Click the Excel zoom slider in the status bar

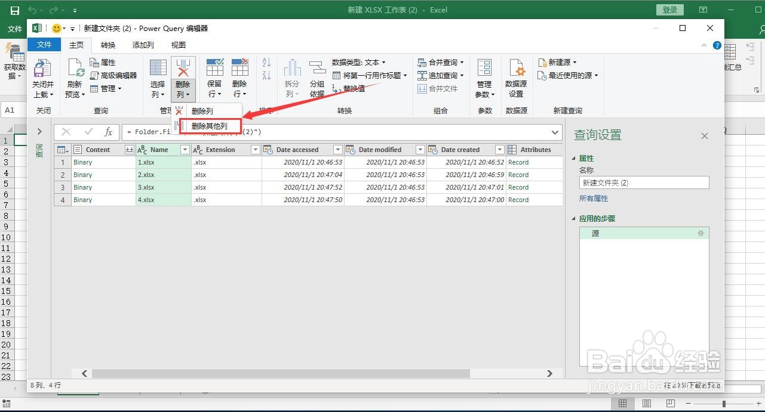723,404
